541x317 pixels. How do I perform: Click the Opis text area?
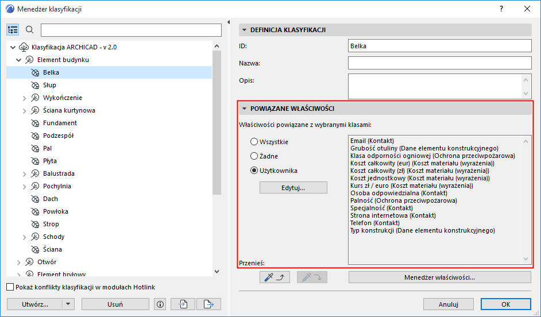click(435, 86)
